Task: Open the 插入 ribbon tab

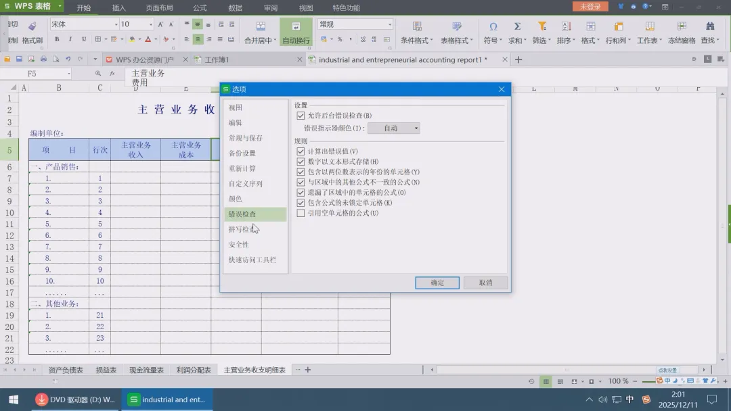Action: click(x=119, y=7)
